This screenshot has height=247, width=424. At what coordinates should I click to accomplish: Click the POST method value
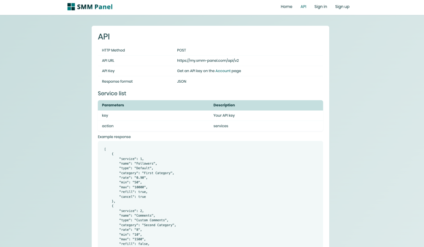coord(182,51)
